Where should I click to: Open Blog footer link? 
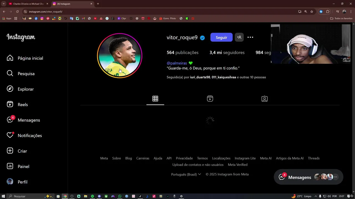(128, 158)
